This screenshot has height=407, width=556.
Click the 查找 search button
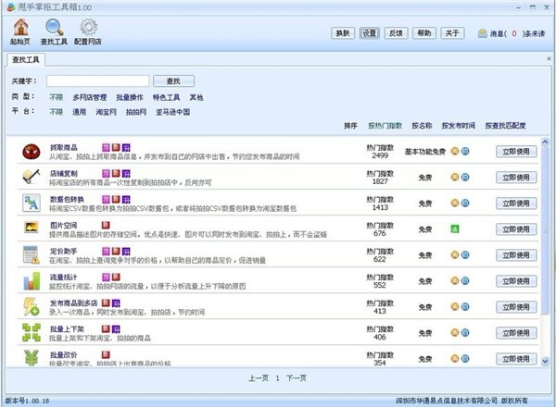click(x=174, y=81)
